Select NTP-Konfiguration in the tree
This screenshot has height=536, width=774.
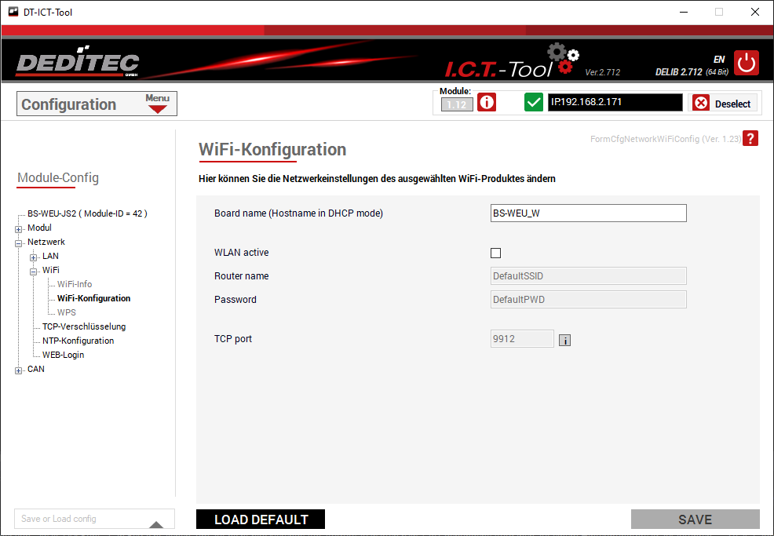(x=78, y=341)
